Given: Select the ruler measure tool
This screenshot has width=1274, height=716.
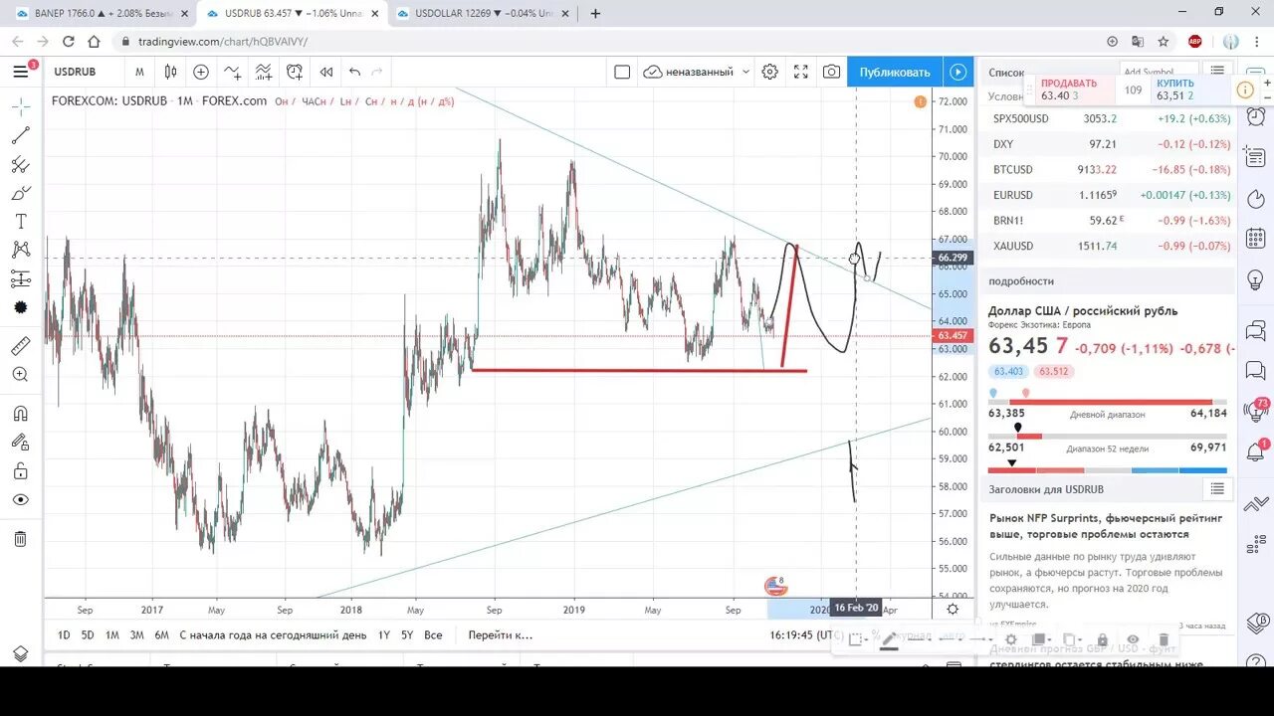Looking at the screenshot, I should pyautogui.click(x=20, y=346).
